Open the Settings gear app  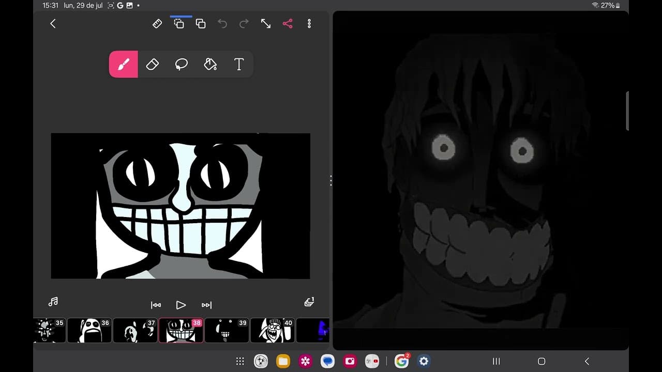[x=424, y=361]
